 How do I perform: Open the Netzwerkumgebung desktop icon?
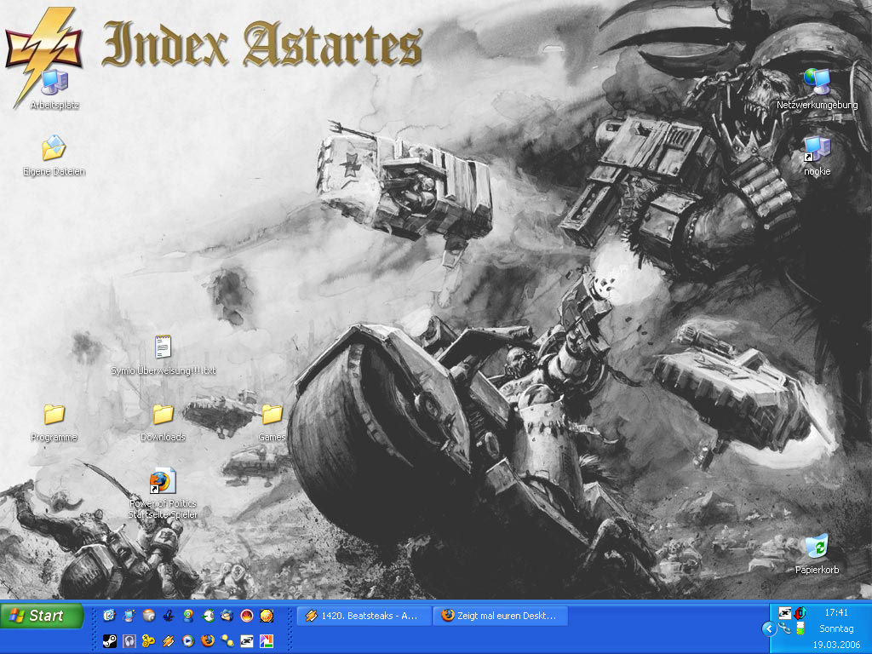coord(817,89)
